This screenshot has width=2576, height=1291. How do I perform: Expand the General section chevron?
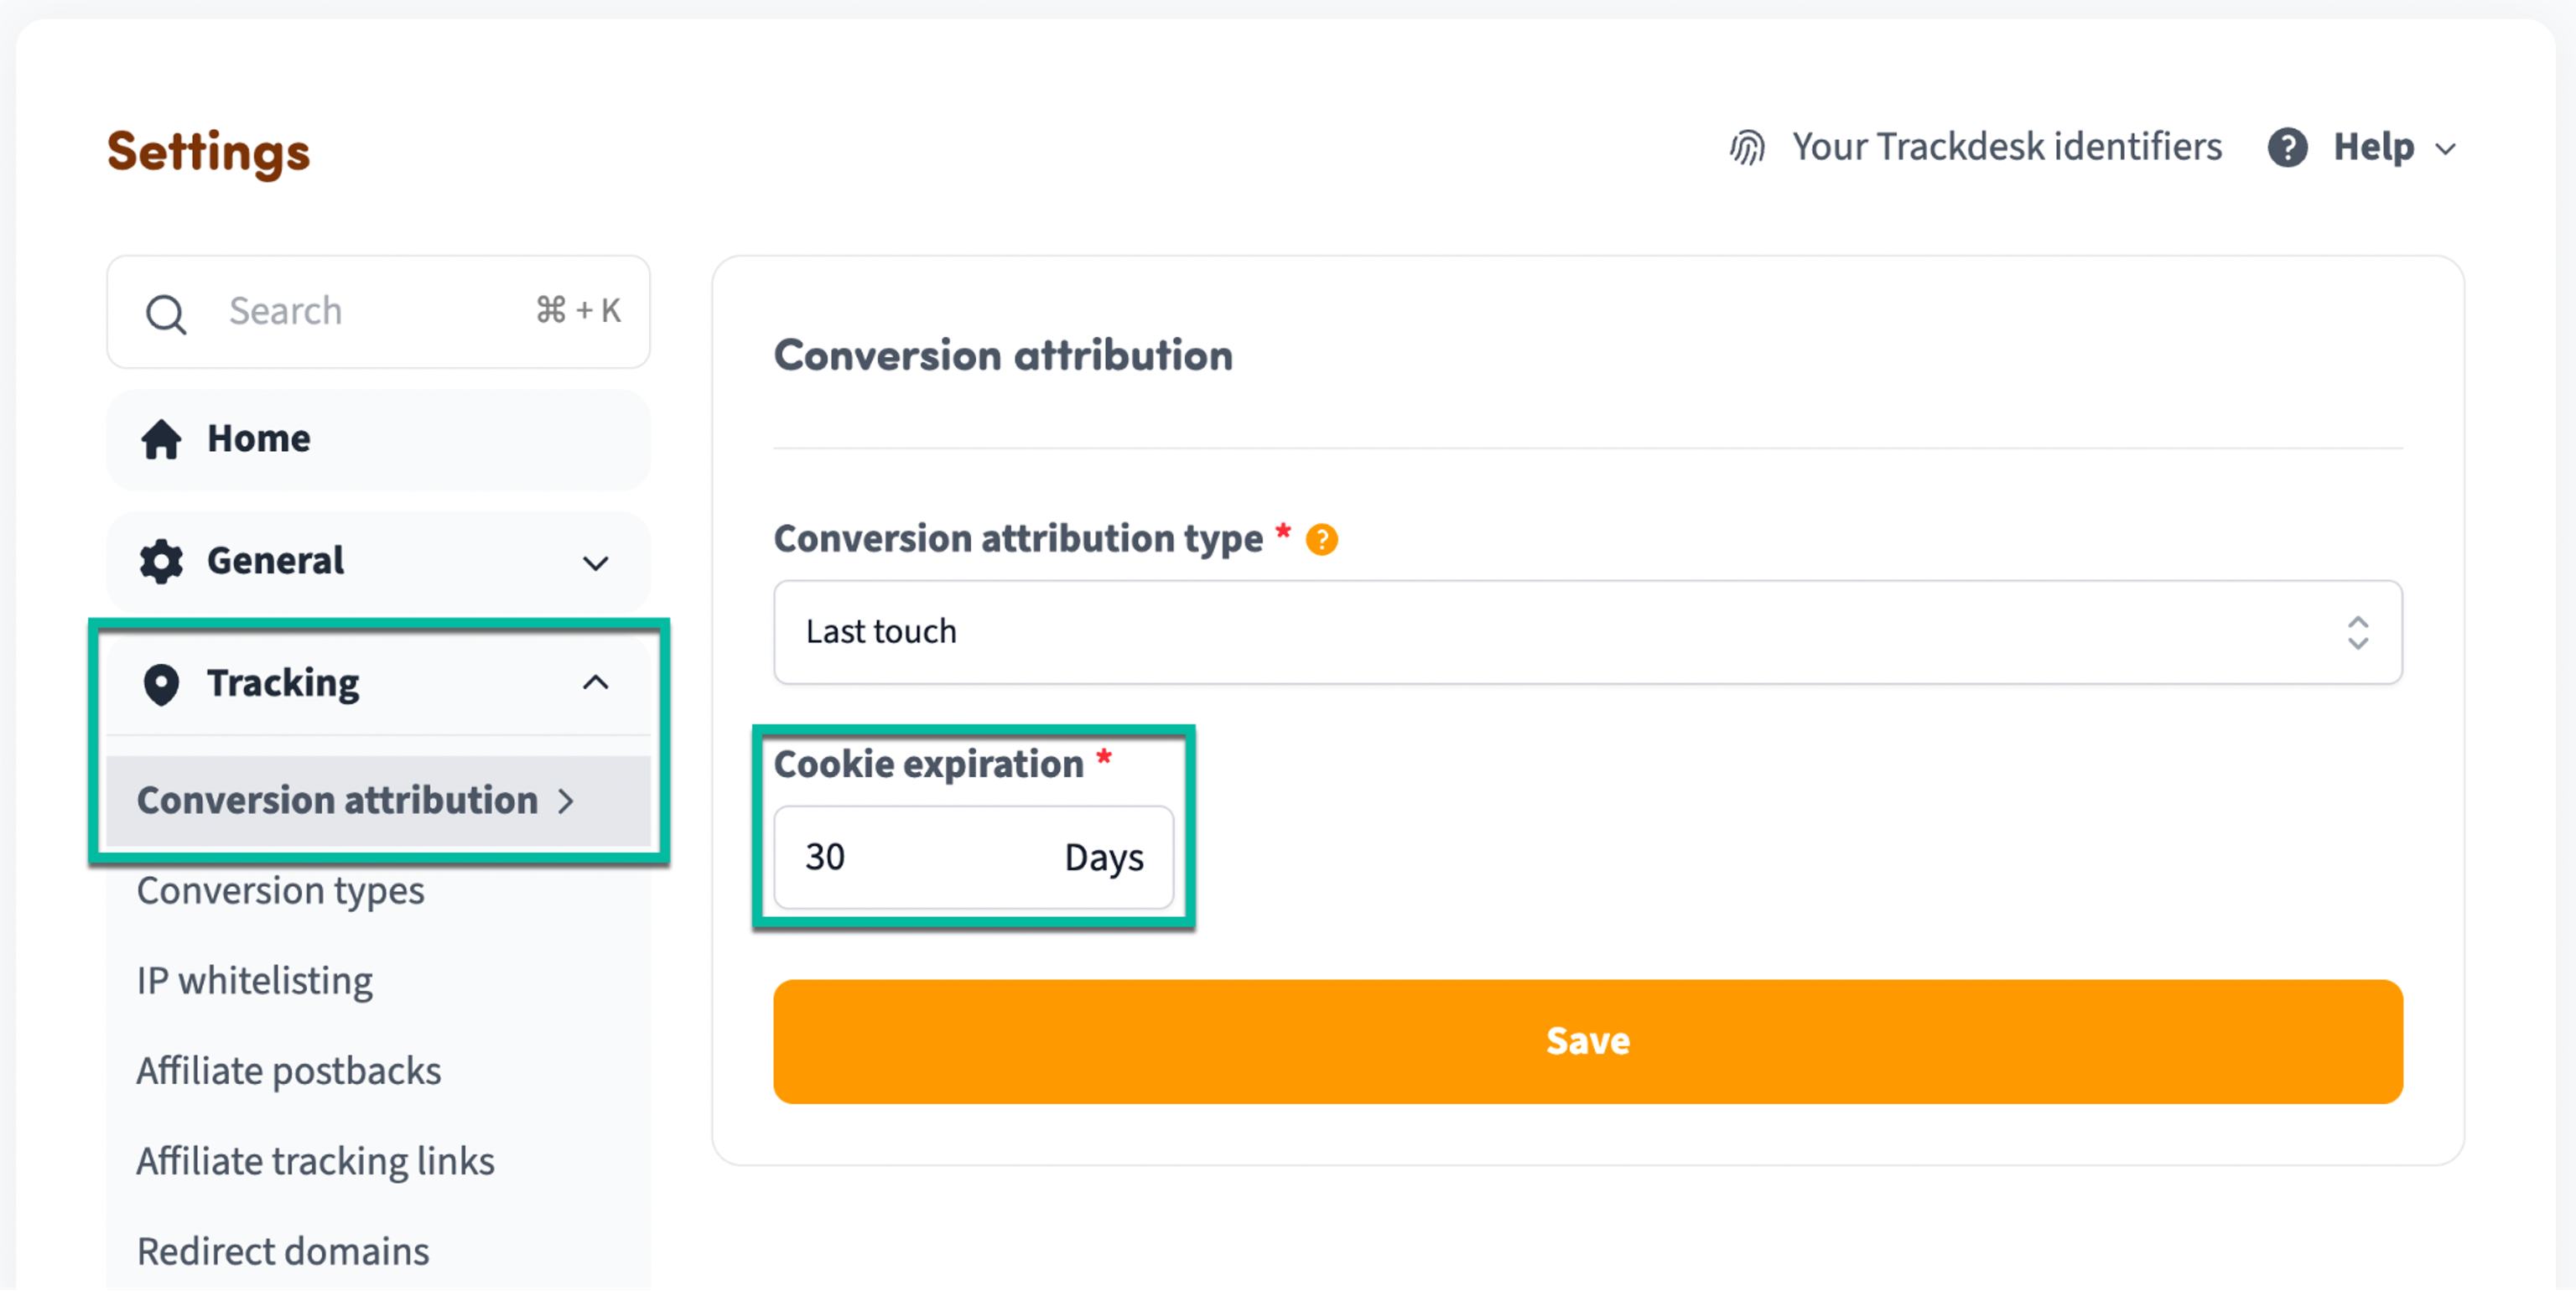[x=596, y=563]
